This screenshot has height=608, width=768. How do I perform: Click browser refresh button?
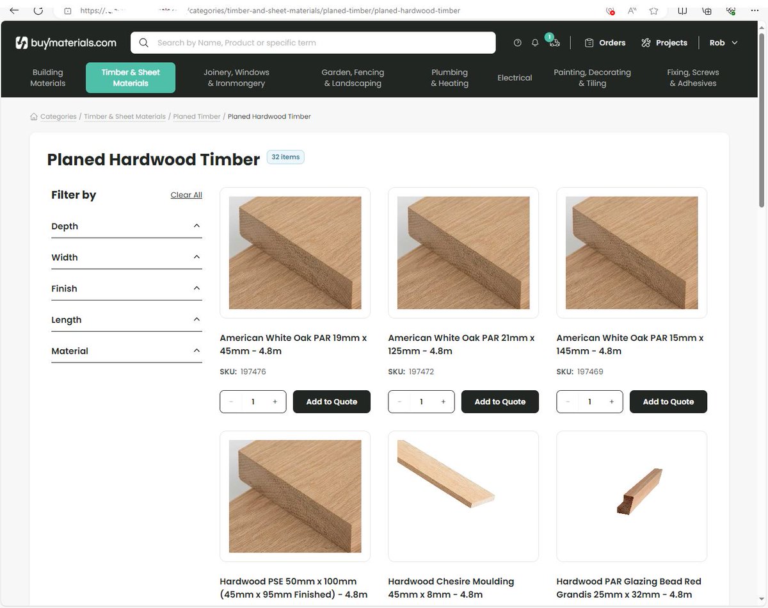coord(39,10)
